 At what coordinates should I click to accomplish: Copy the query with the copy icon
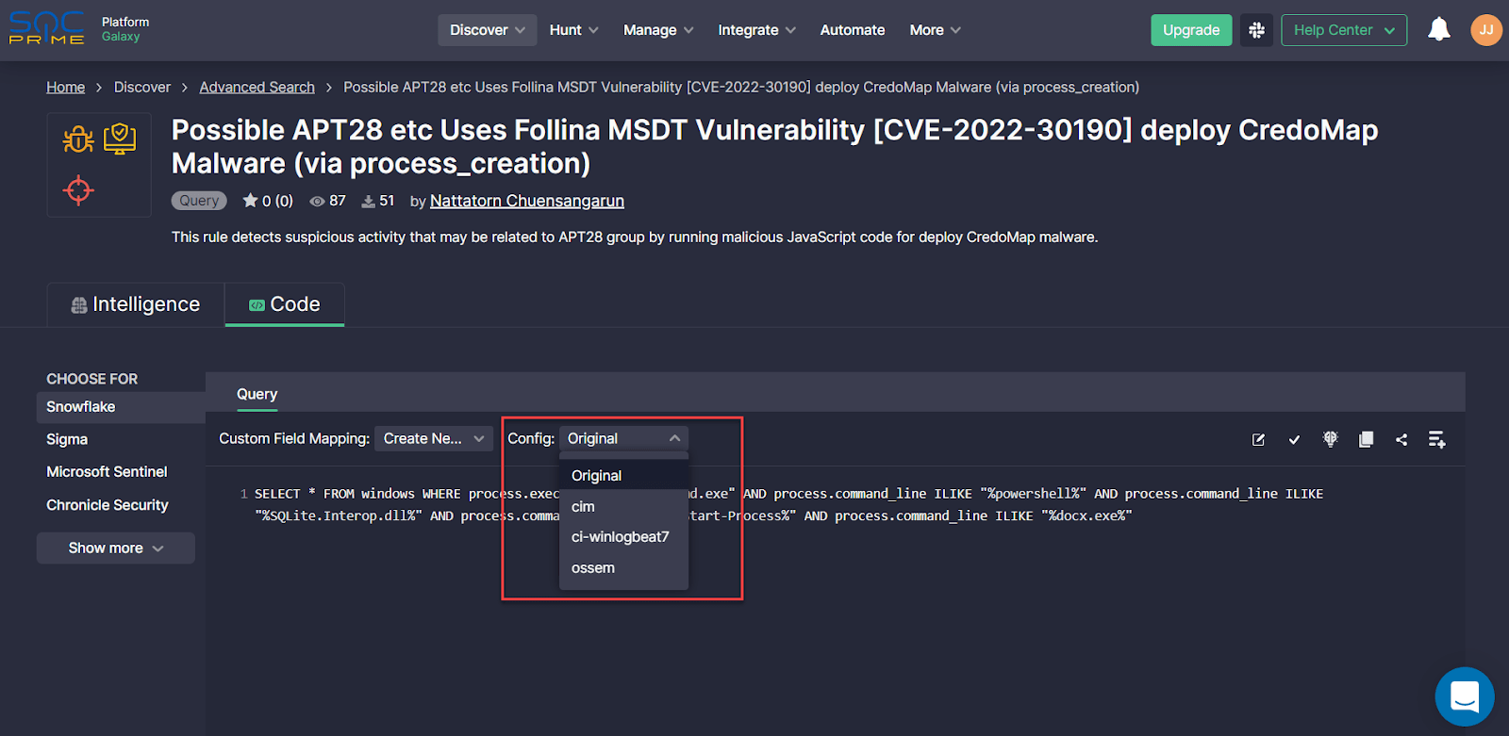pos(1366,440)
